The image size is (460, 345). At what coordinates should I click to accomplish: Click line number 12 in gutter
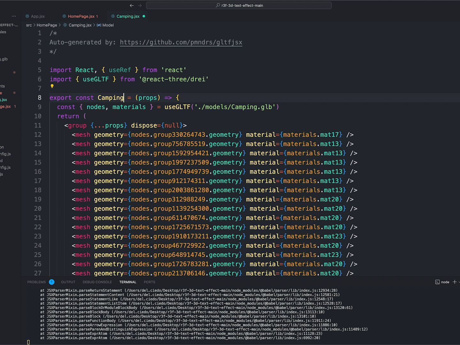tap(38, 135)
